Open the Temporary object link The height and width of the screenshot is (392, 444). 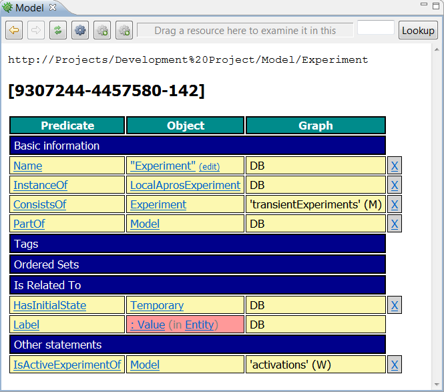[x=157, y=305]
